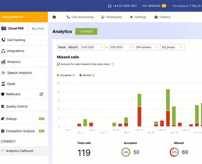This screenshot has width=202, height=164.
Task: Click the start date field 01.01.2023
Action: (93, 47)
